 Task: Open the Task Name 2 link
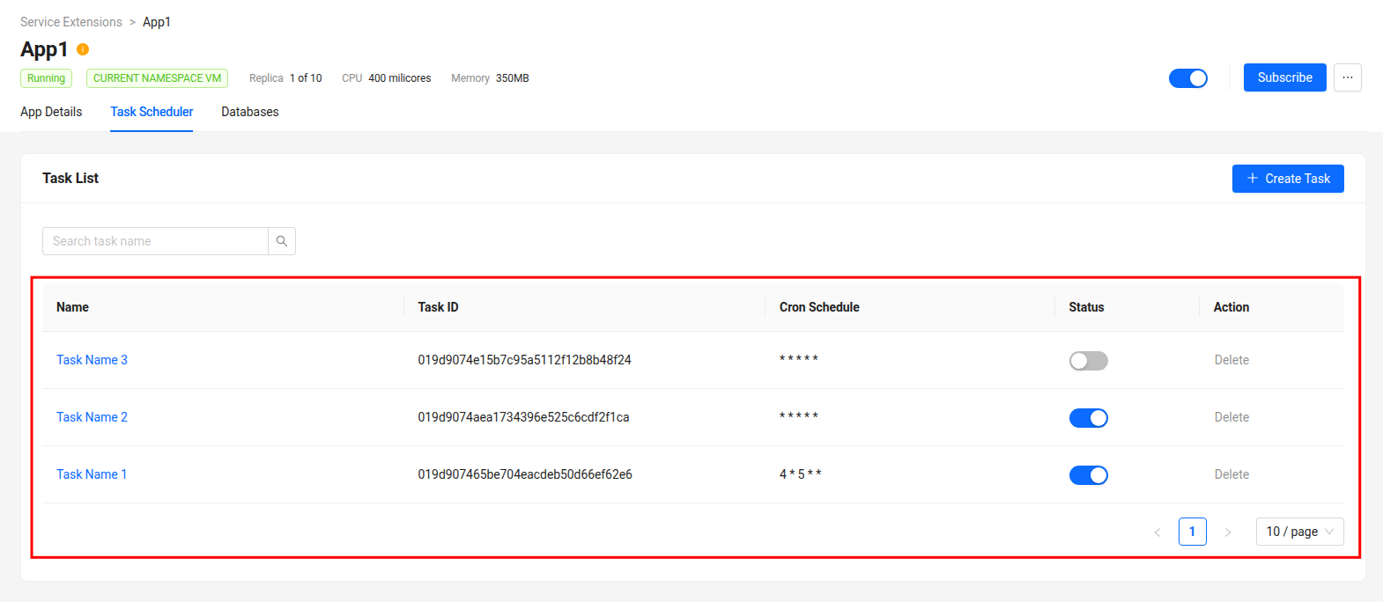pos(92,417)
